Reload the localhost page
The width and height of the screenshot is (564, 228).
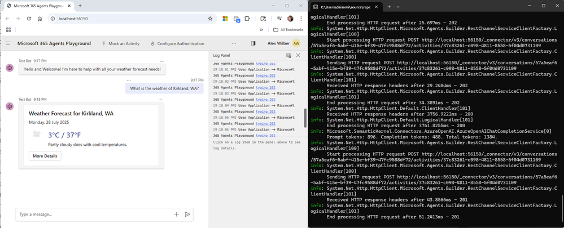point(29,19)
